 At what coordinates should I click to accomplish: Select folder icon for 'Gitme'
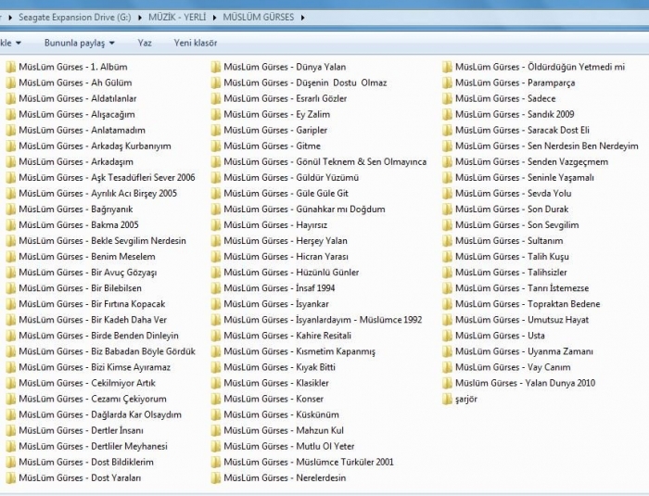tap(216, 146)
